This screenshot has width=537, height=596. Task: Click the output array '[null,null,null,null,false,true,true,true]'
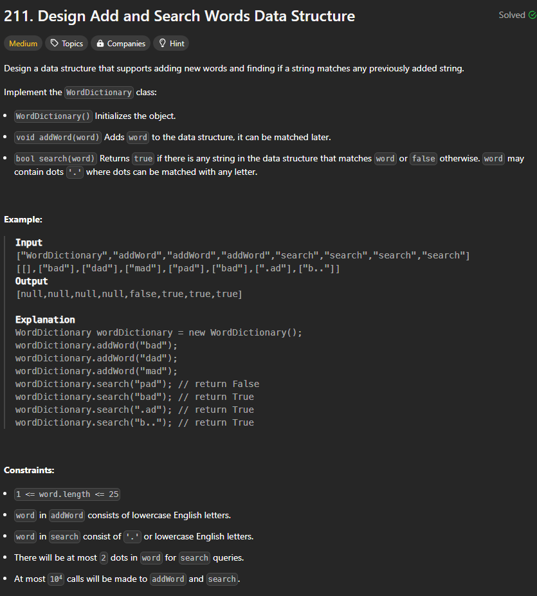129,294
